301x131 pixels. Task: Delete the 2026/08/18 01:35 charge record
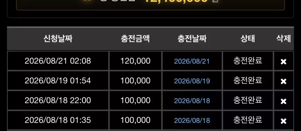(x=283, y=121)
